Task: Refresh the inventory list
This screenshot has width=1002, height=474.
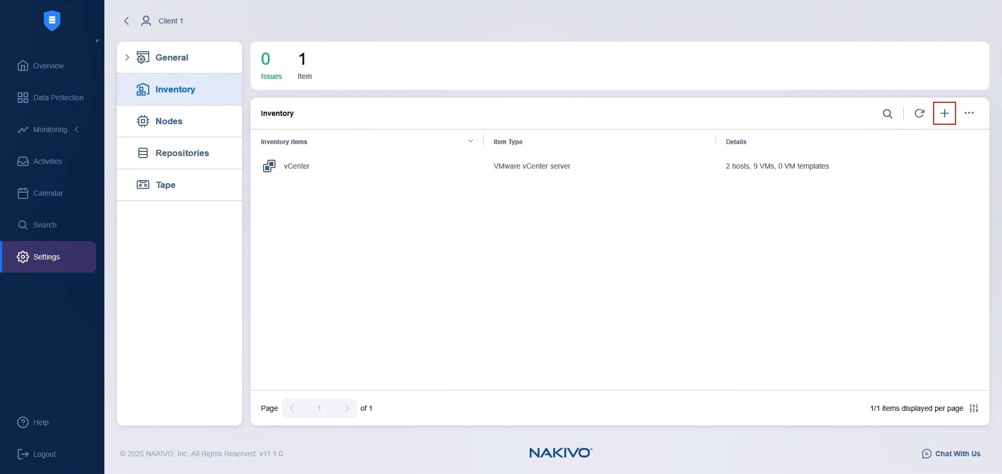Action: coord(920,113)
